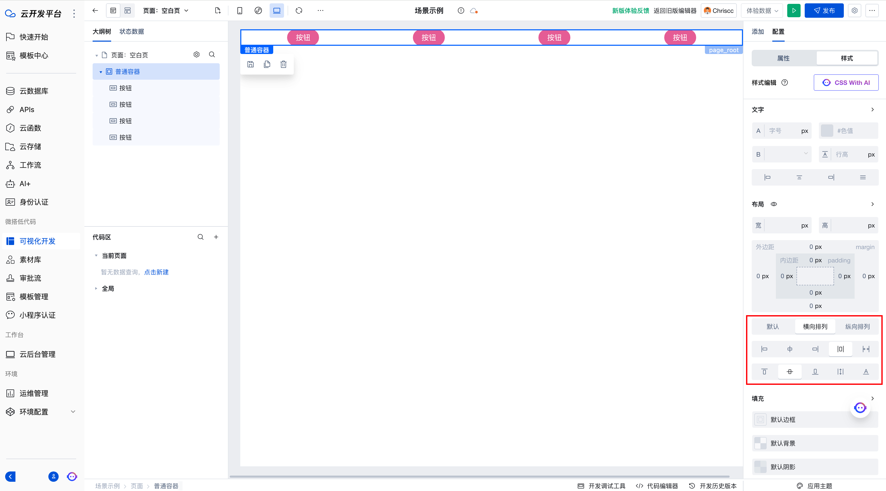The image size is (886, 491).
Task: Click the help icon next to 样式编辑
Action: (x=785, y=83)
